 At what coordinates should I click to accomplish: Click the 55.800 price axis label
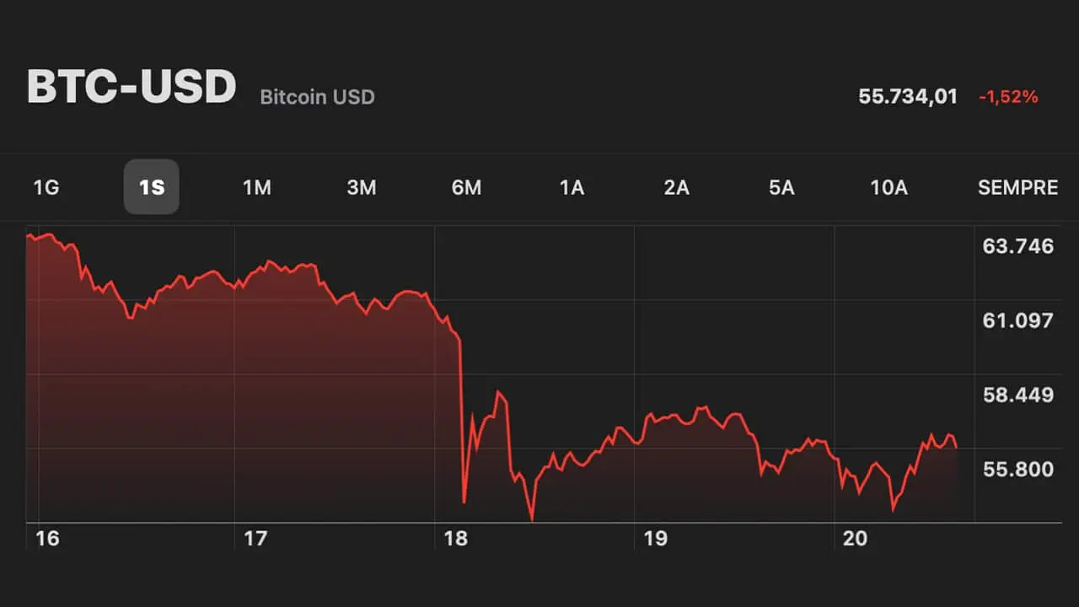coord(1018,469)
